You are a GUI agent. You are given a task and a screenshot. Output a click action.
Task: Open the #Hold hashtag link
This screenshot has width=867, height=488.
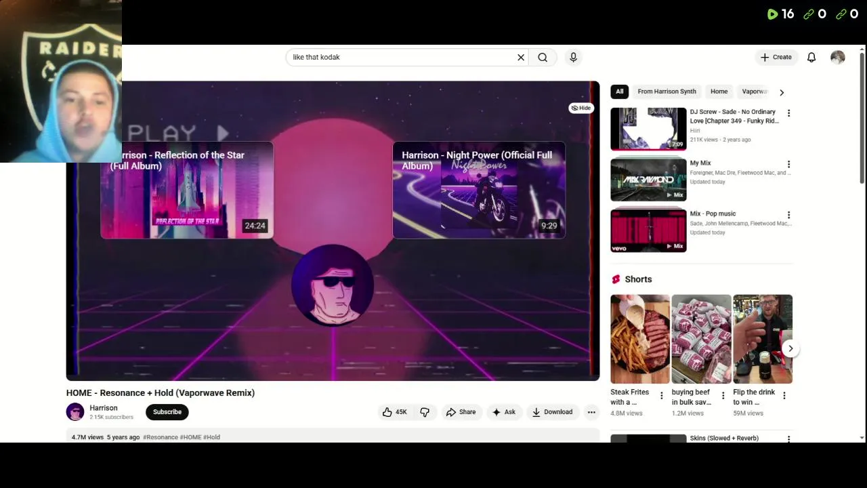point(211,437)
